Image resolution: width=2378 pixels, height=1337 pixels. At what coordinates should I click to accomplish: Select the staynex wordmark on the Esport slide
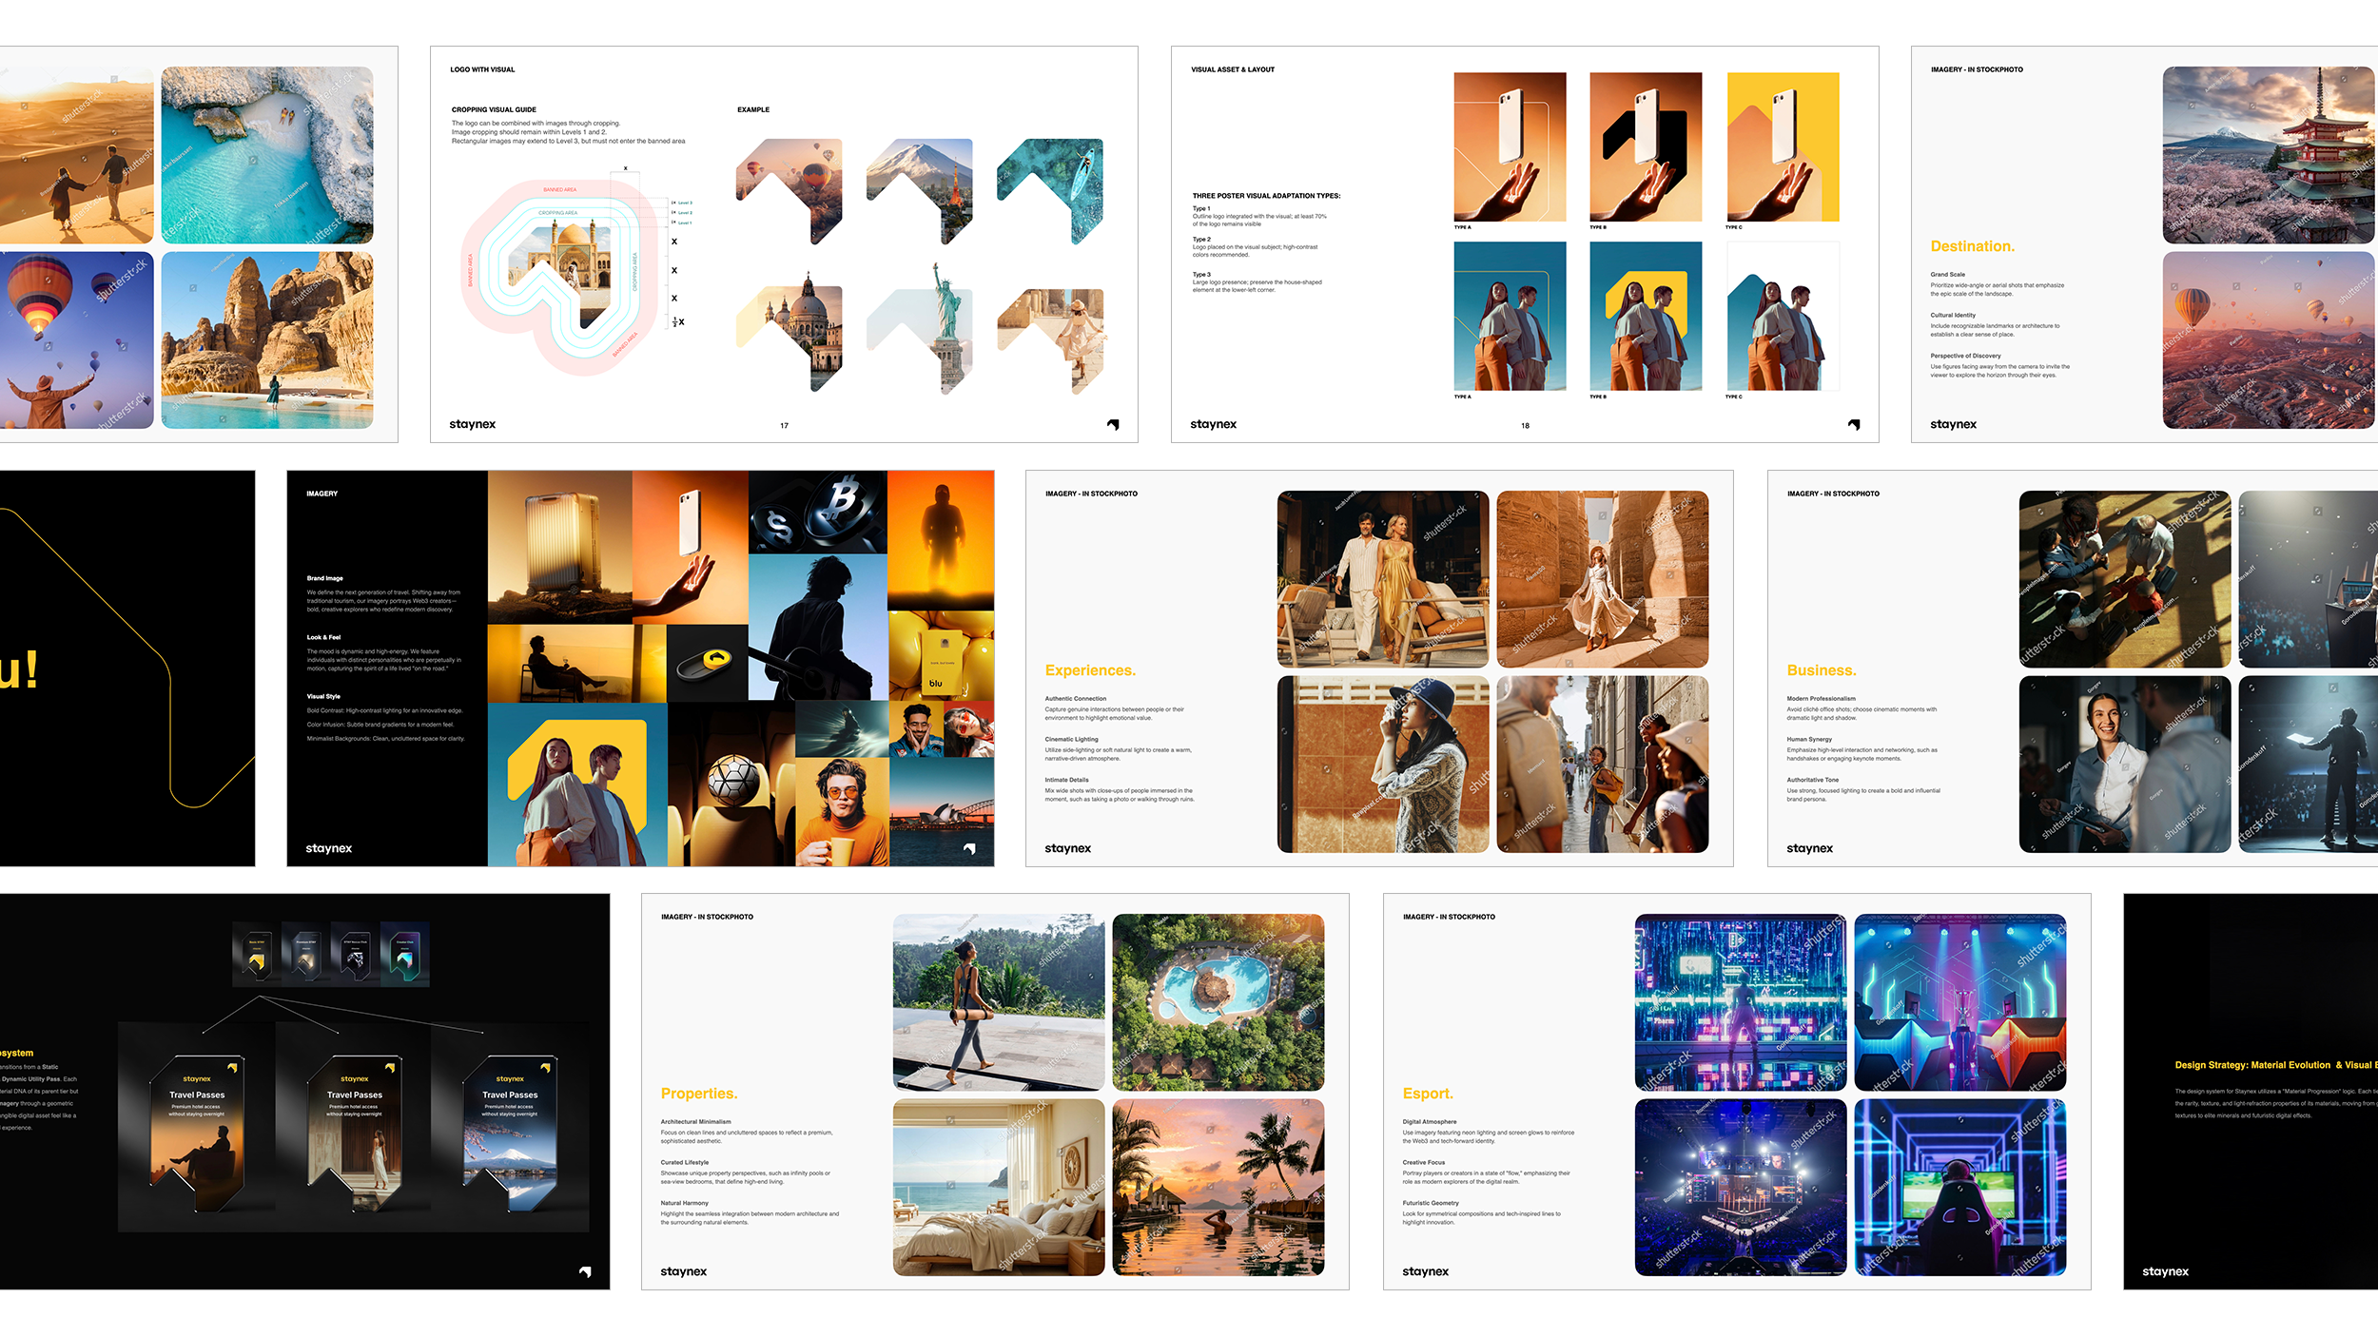1426,1271
